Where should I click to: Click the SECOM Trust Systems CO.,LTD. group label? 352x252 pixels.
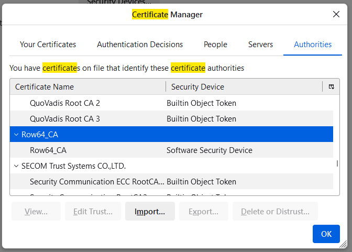[x=73, y=166]
